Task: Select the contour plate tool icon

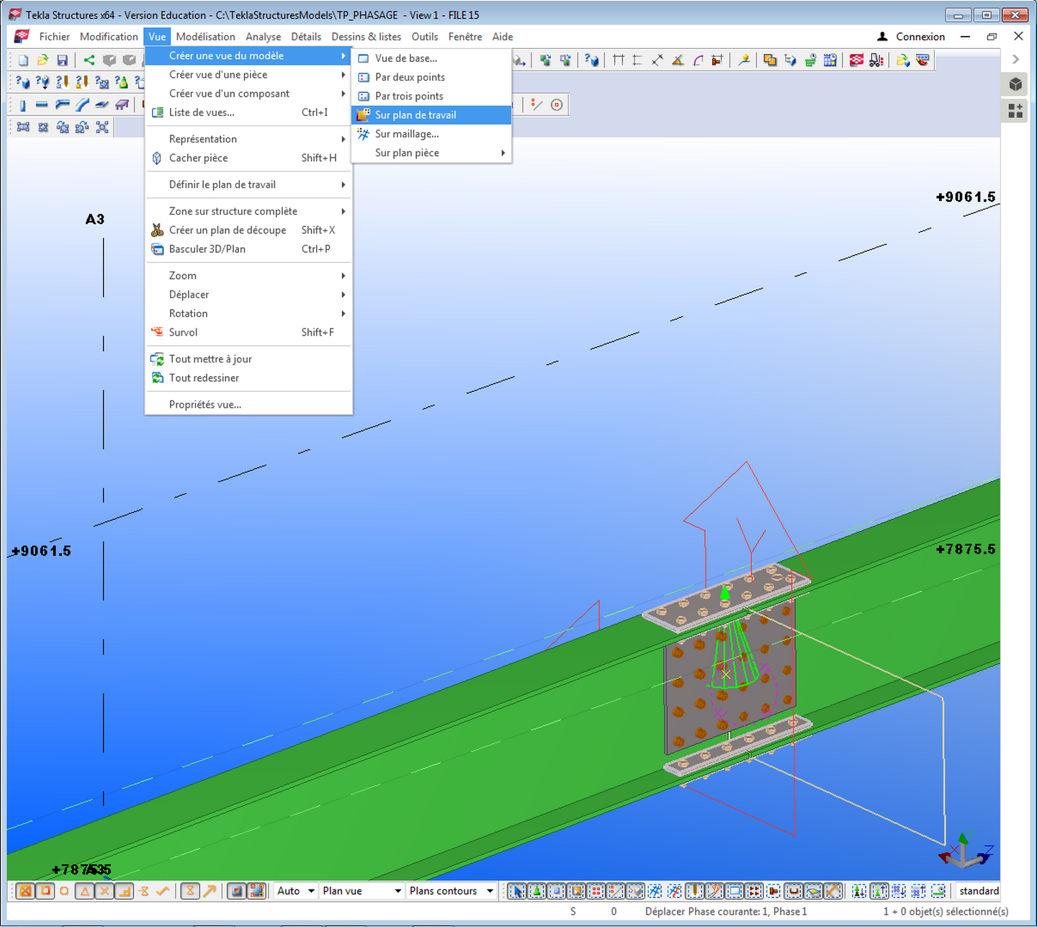Action: pos(102,104)
